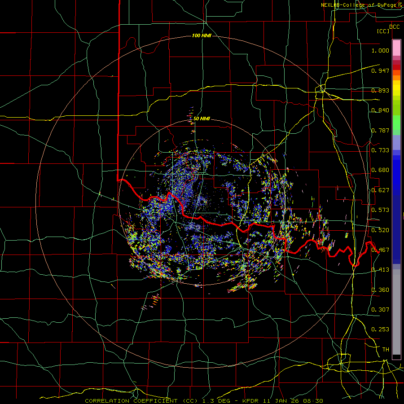Click the TH label at the bottom of the scale
The image size is (404, 404).
[386, 350]
